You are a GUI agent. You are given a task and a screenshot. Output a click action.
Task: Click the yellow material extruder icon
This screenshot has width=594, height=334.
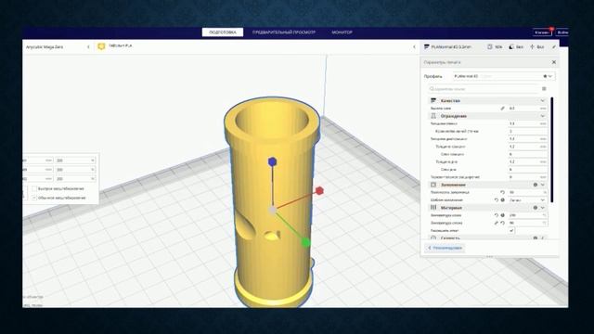click(x=101, y=46)
